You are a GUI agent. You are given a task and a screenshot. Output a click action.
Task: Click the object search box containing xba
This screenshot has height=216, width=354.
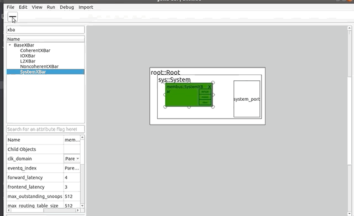coord(45,29)
